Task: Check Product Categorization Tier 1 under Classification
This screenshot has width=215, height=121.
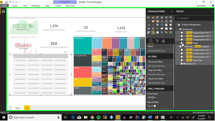Action: (182, 33)
